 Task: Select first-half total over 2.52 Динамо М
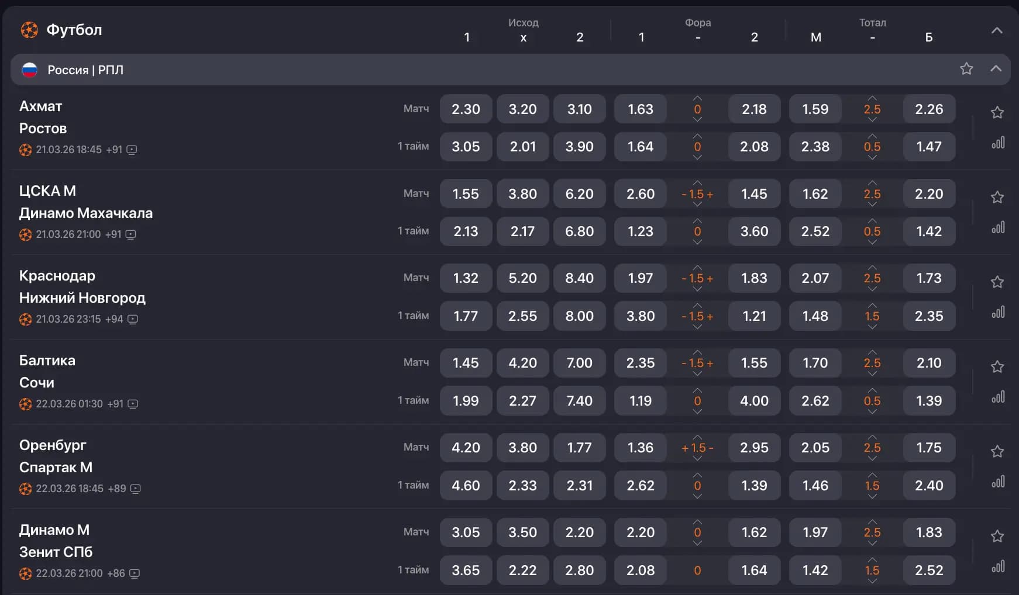[929, 570]
